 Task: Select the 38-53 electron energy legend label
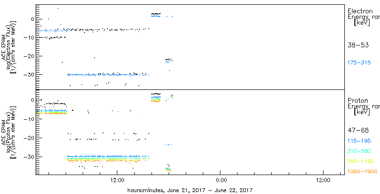[358, 45]
